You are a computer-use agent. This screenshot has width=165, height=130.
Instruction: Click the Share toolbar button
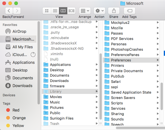pos(114,11)
